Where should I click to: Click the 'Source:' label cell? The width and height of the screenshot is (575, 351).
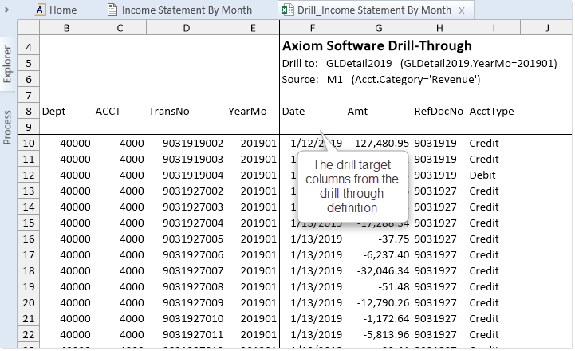[x=300, y=80]
